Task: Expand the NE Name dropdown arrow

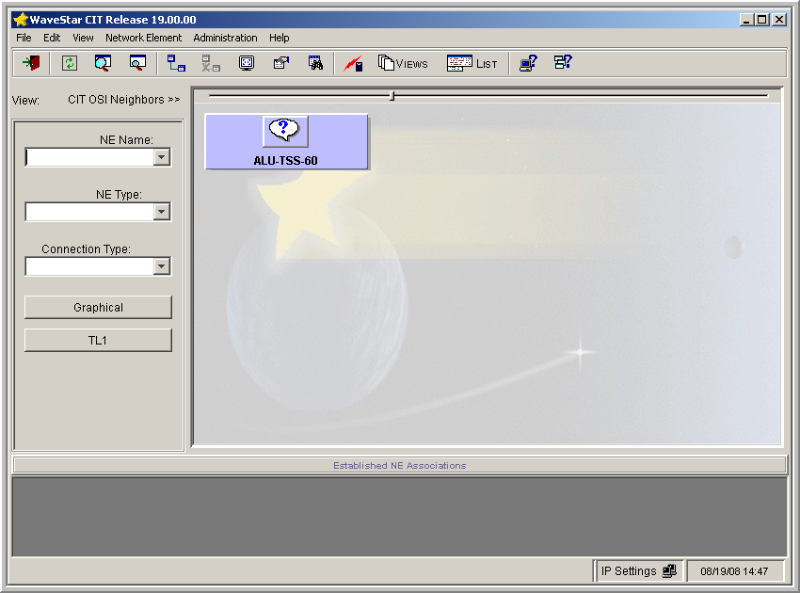Action: [161, 157]
